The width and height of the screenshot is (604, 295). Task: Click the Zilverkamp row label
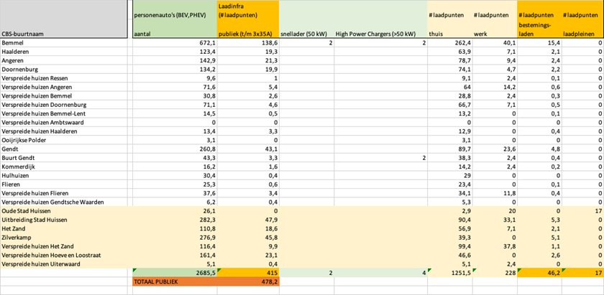point(18,237)
